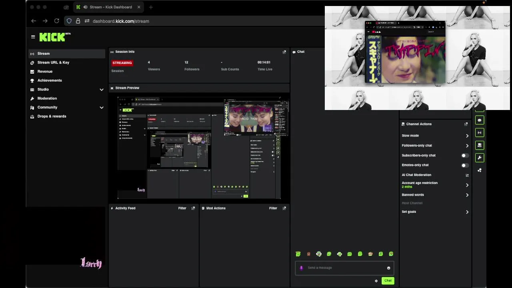Toggle Emotes-only chat switch
Screen dimensions: 512x288
465,165
